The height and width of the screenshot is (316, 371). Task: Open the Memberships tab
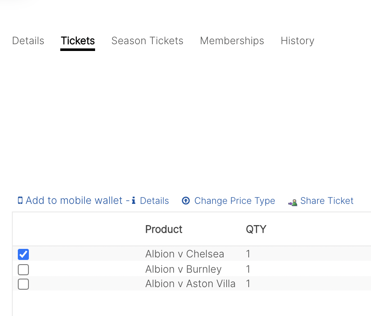[x=232, y=41]
